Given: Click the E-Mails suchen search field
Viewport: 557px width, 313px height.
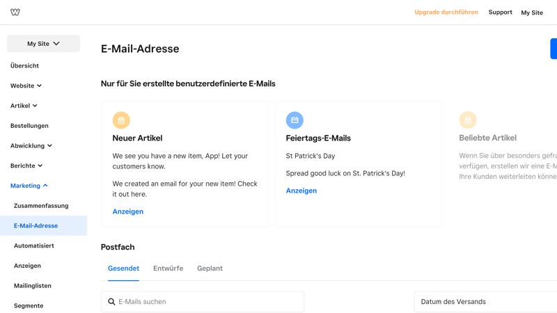Looking at the screenshot, I should click(209, 302).
